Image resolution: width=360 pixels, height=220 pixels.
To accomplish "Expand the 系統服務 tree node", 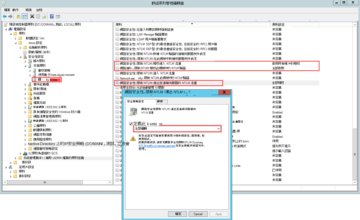I will pos(25,94).
